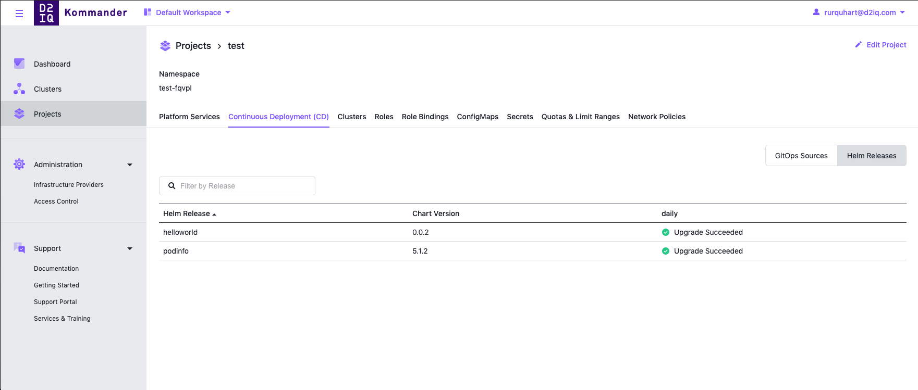Viewport: 918px width, 390px height.
Task: Open the rurquhart@d2iq.com account menu
Action: 859,12
